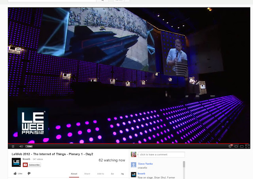Viewport: 253px width, 179px height.
Task: Click the comment text спасибо
Action: 142,168
